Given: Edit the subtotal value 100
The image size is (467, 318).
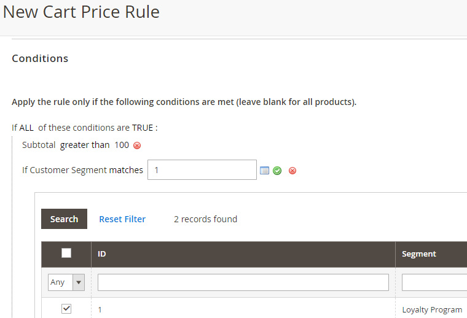Looking at the screenshot, I should coord(122,145).
